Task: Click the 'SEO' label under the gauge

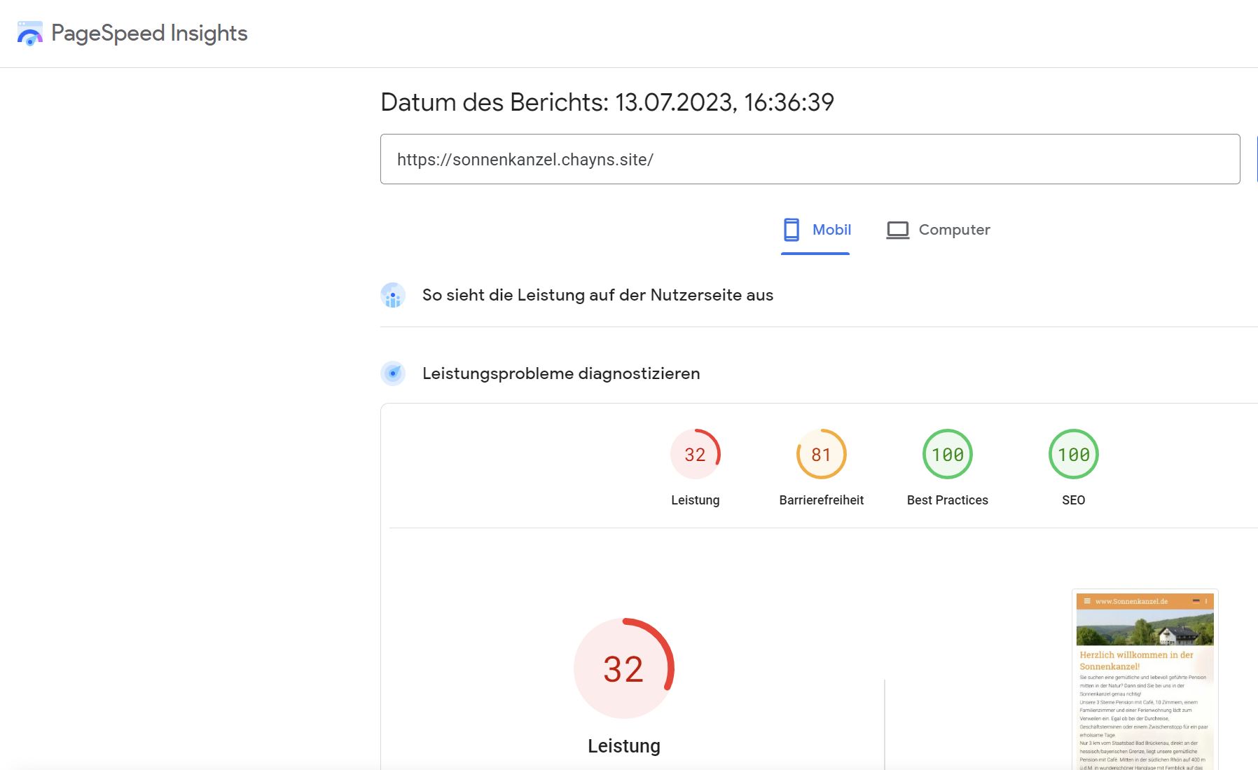Action: [x=1074, y=500]
